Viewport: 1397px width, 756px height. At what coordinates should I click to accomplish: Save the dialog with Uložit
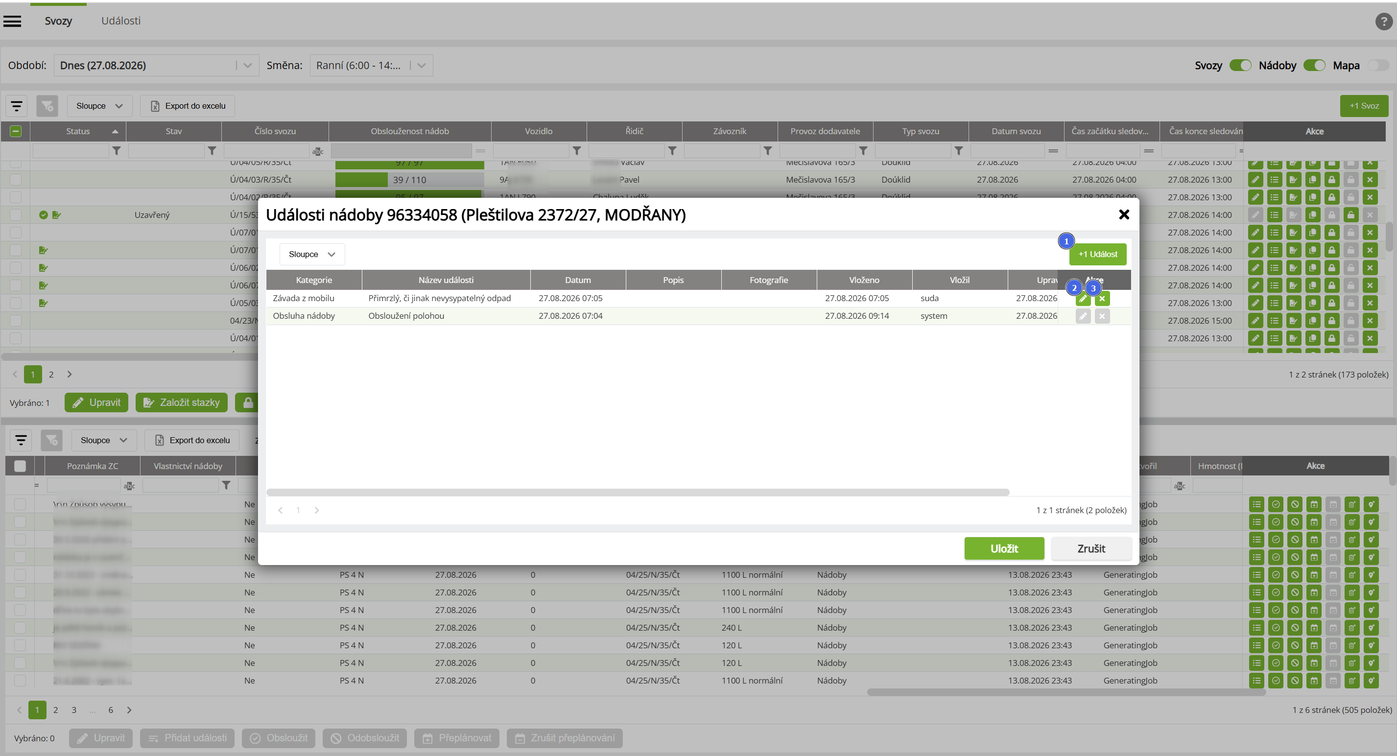(x=1004, y=548)
